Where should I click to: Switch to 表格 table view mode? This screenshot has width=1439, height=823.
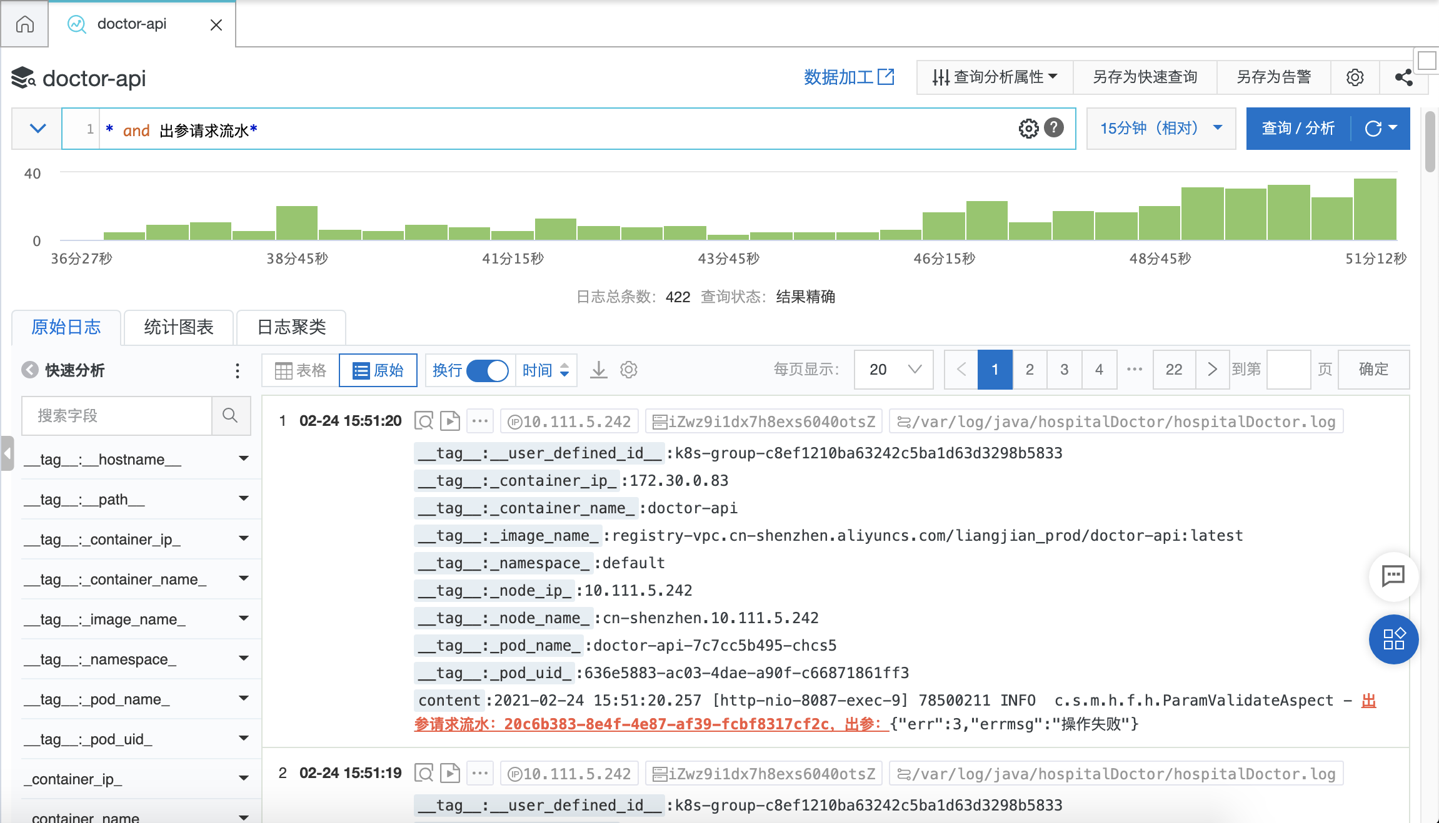coord(301,370)
